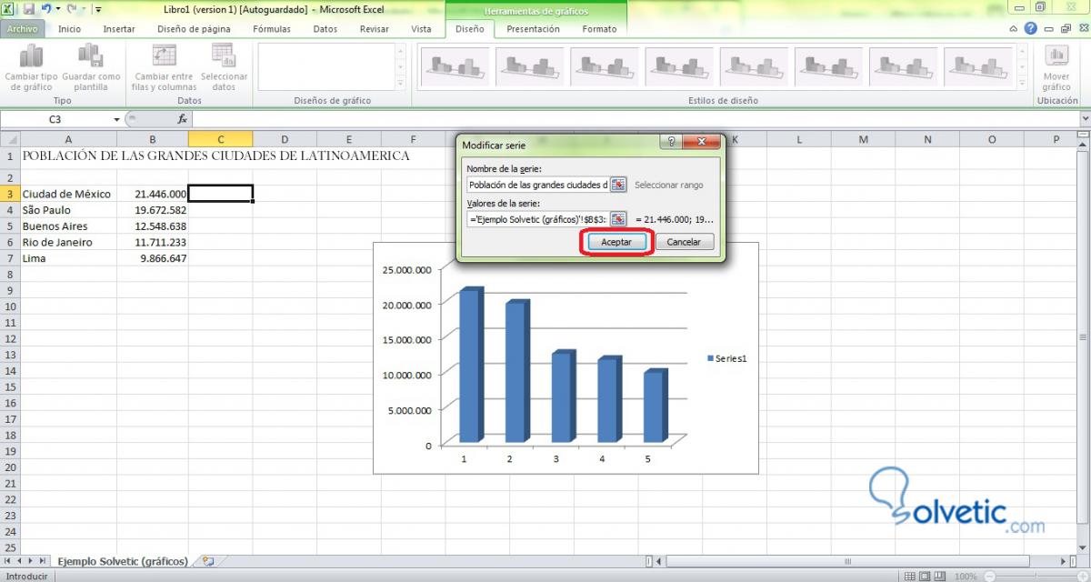Click range selector icon for Valores de la serie

tap(618, 219)
